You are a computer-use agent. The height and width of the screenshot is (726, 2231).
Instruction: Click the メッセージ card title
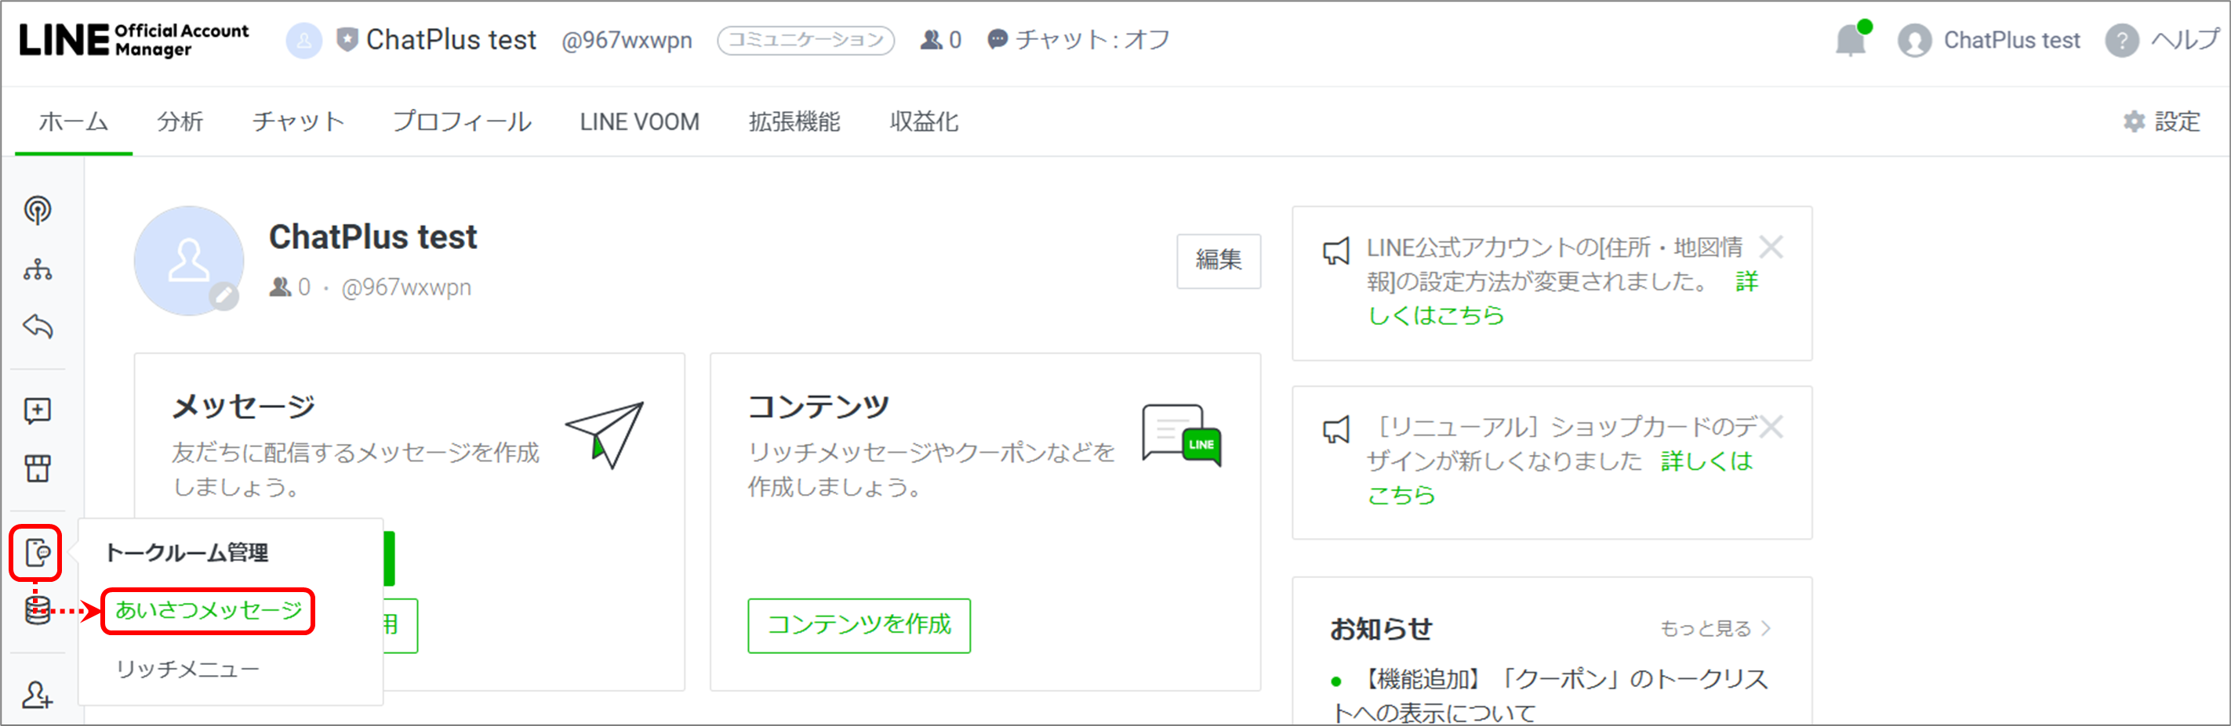[243, 406]
